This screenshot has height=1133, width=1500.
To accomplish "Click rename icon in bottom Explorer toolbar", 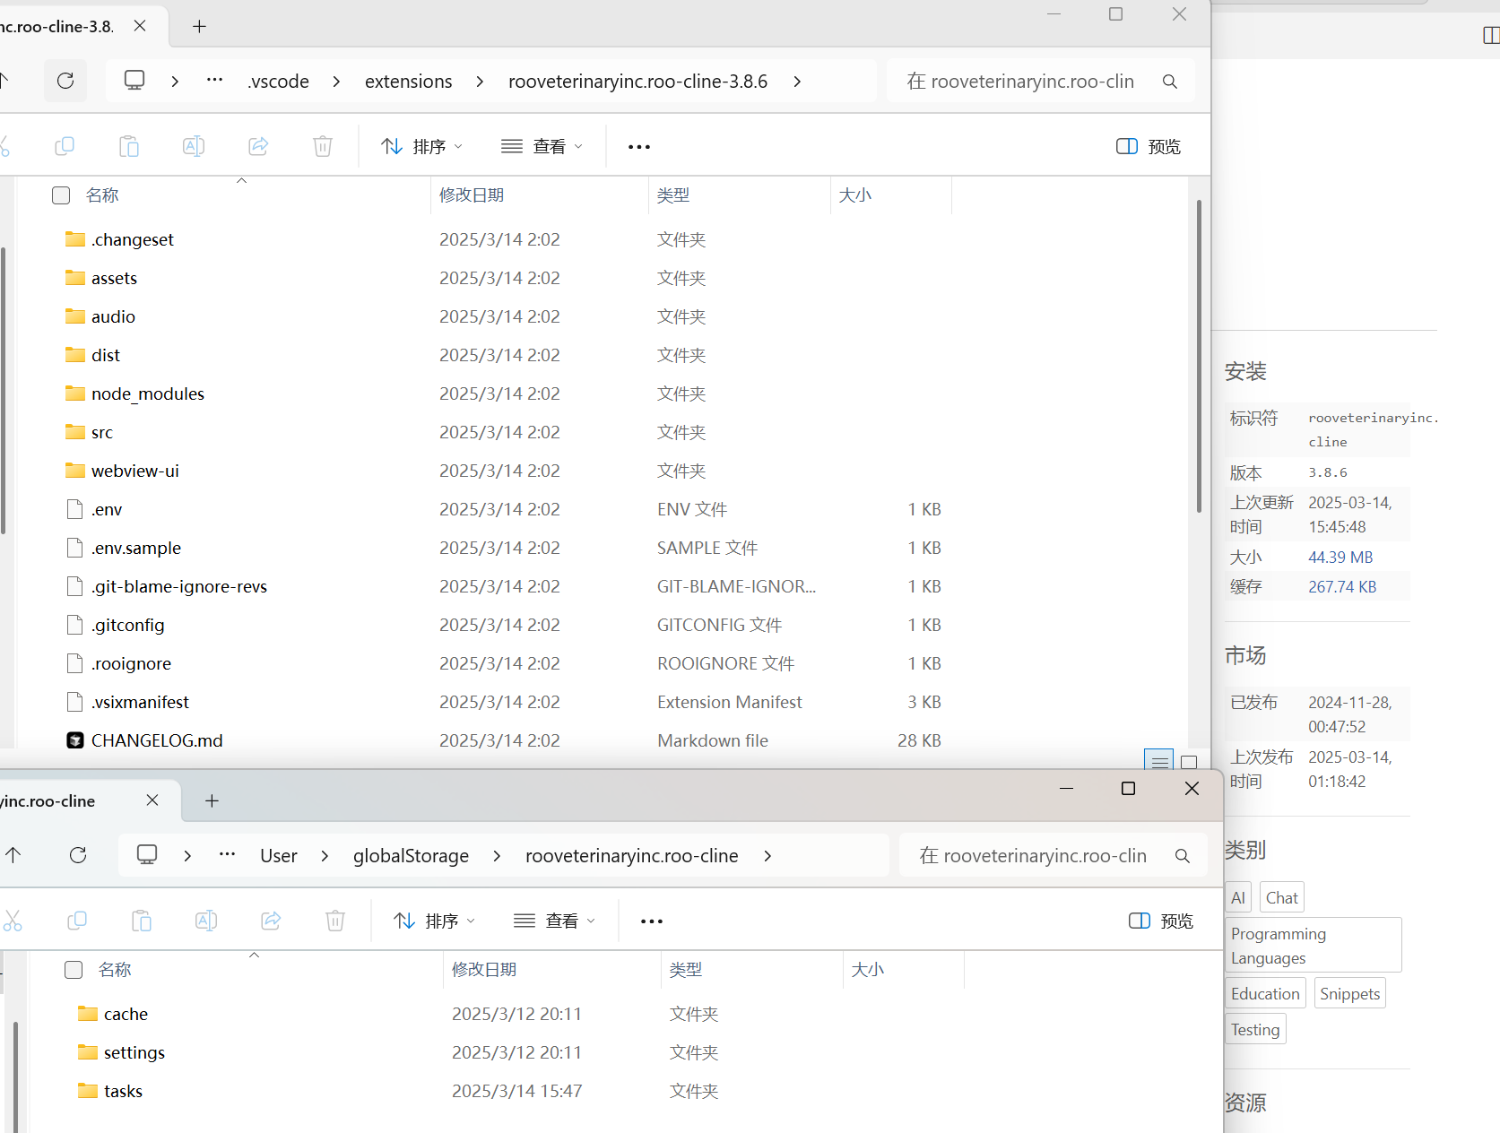I will [x=206, y=921].
